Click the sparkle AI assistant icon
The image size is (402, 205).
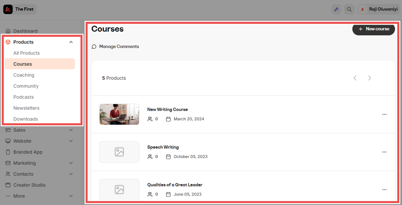coord(336,9)
